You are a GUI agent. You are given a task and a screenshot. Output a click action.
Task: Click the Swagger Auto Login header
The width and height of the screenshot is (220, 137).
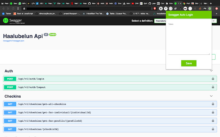(189, 15)
